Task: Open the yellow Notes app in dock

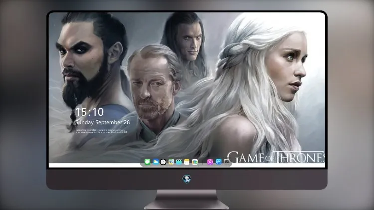Action: click(x=187, y=162)
